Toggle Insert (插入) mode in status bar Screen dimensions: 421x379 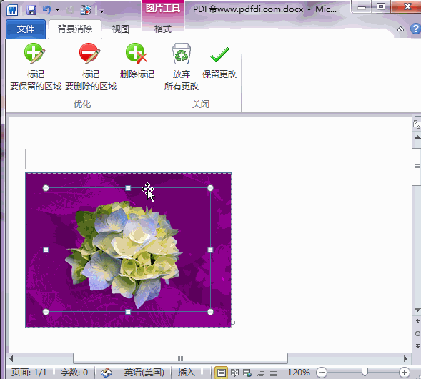[x=186, y=373]
